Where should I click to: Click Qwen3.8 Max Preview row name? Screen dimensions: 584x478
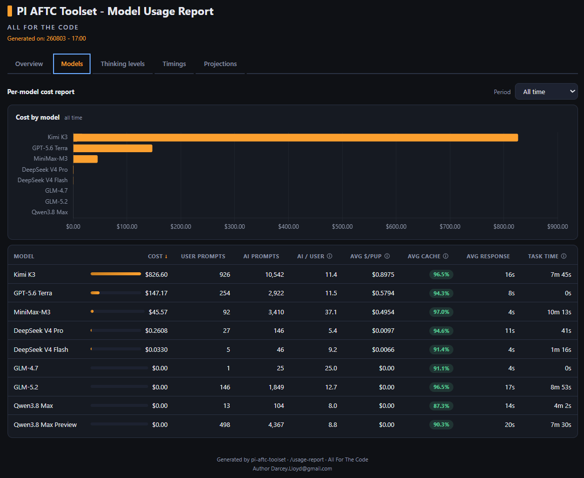coord(45,425)
